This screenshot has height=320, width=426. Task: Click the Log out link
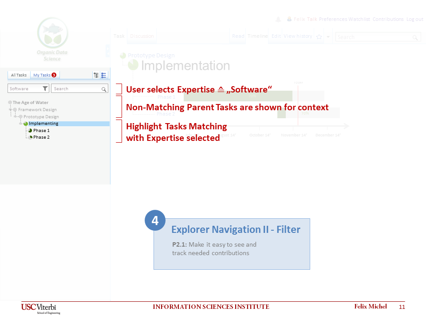[x=414, y=19]
